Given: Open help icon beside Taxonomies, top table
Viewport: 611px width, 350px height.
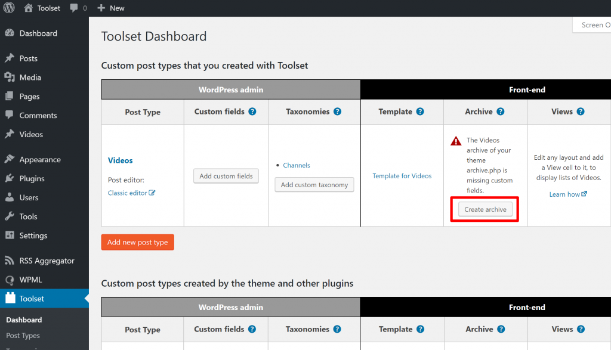Looking at the screenshot, I should tap(338, 111).
